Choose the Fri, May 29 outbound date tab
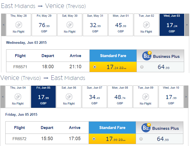Viewport: 190px width, 146px height. [44, 25]
